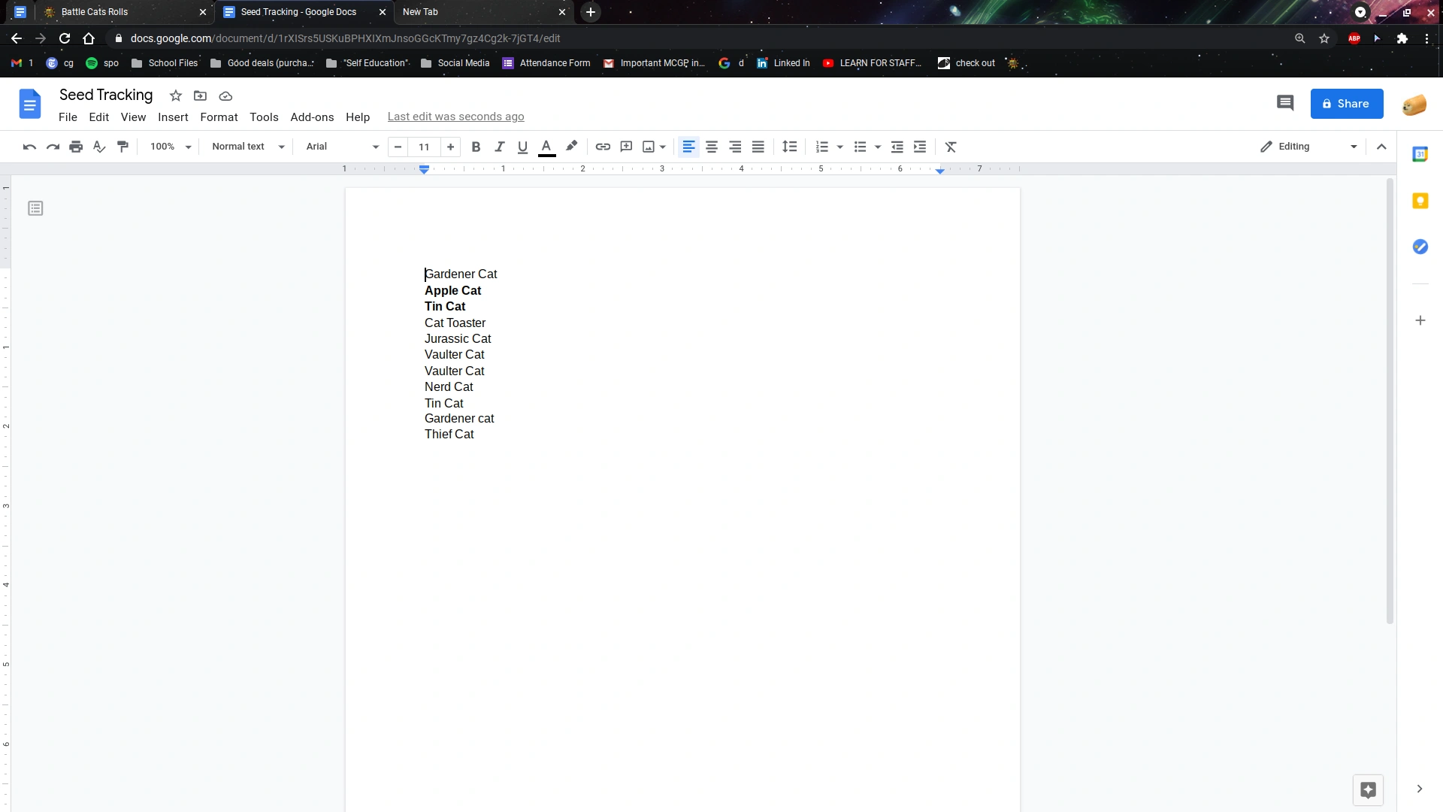The image size is (1443, 812).
Task: Toggle bold formatting
Action: [x=476, y=147]
